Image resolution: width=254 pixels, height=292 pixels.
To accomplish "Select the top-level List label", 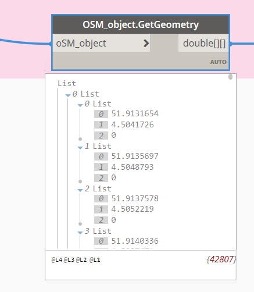I will [67, 84].
